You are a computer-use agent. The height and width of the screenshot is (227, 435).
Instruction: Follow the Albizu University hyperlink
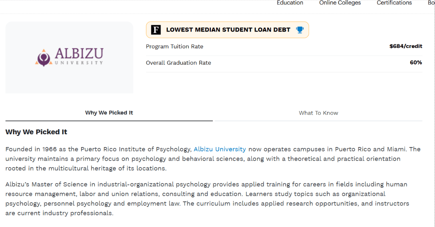coord(220,149)
